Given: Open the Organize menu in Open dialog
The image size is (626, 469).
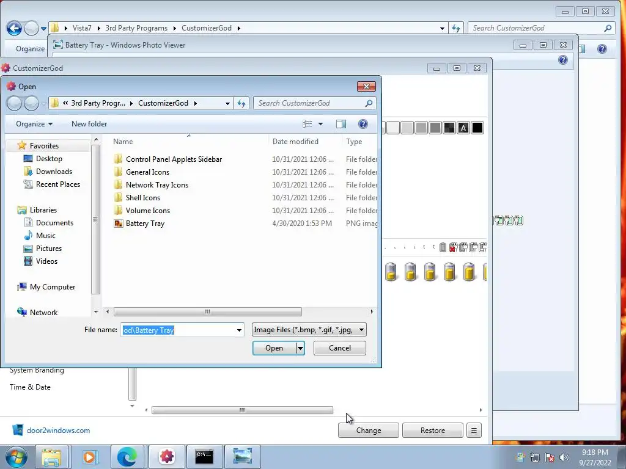Looking at the screenshot, I should pyautogui.click(x=34, y=124).
